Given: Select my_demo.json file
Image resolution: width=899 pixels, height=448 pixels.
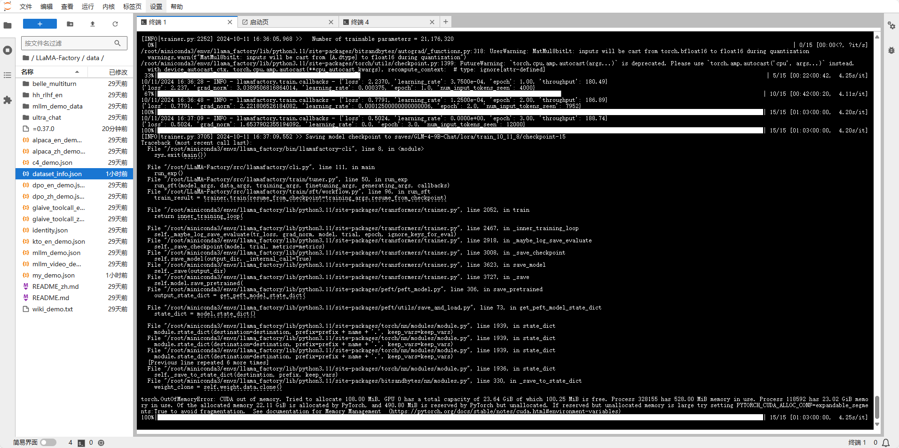Looking at the screenshot, I should click(x=74, y=275).
